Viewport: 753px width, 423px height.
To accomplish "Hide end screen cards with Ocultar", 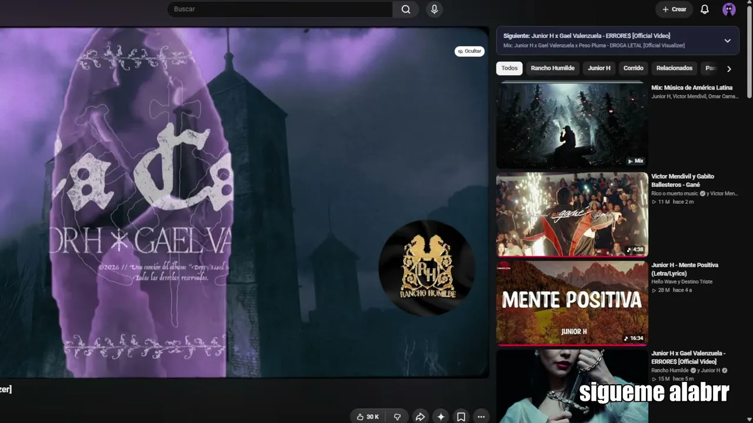I will (x=469, y=51).
